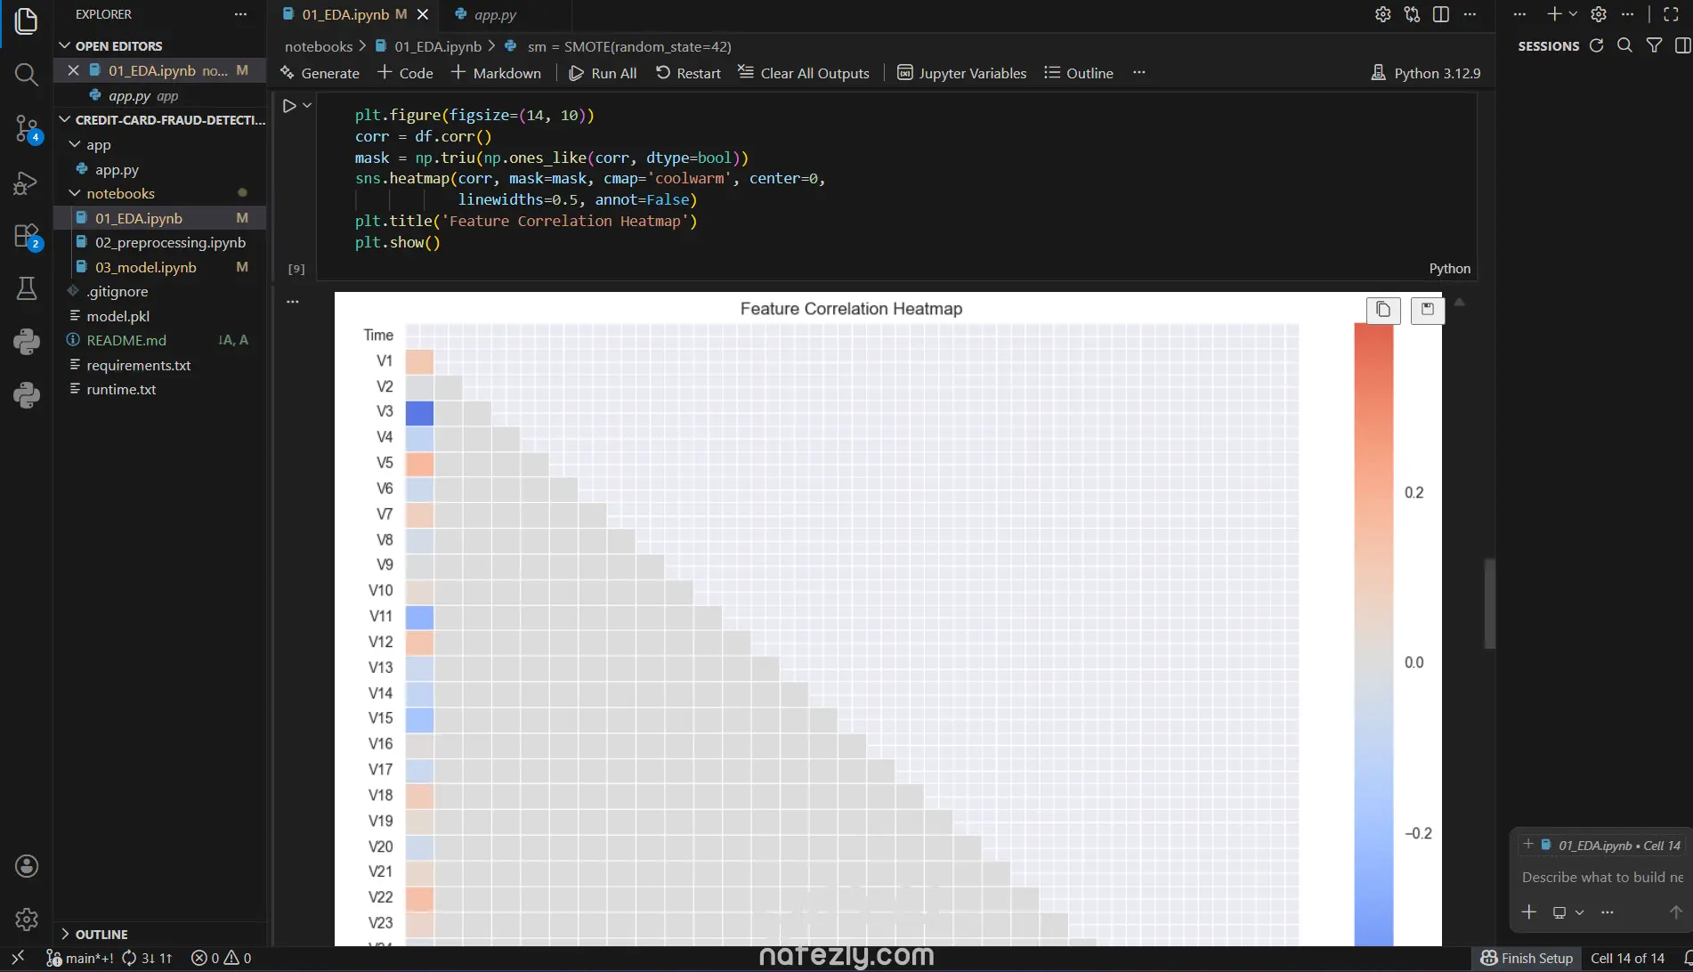Click the 01_EDA.ipynb breadcrumb
1693x972 pixels.
[428, 46]
